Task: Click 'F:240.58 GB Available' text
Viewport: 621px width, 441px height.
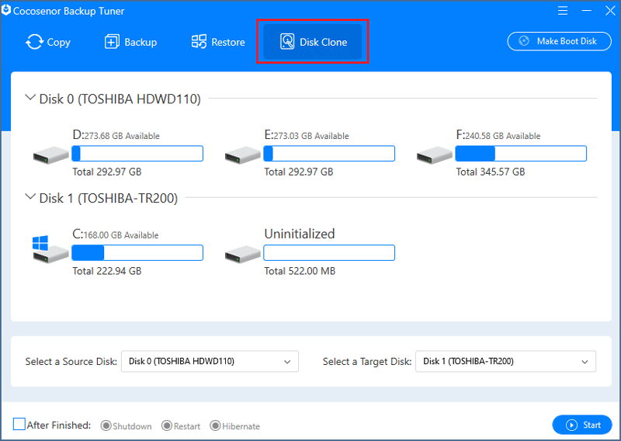Action: click(498, 135)
